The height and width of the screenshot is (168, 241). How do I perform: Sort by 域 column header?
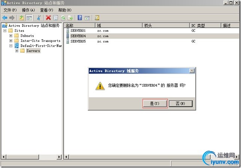coord(119,25)
